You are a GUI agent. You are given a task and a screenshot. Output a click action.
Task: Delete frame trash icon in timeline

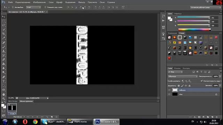tap(56, 117)
